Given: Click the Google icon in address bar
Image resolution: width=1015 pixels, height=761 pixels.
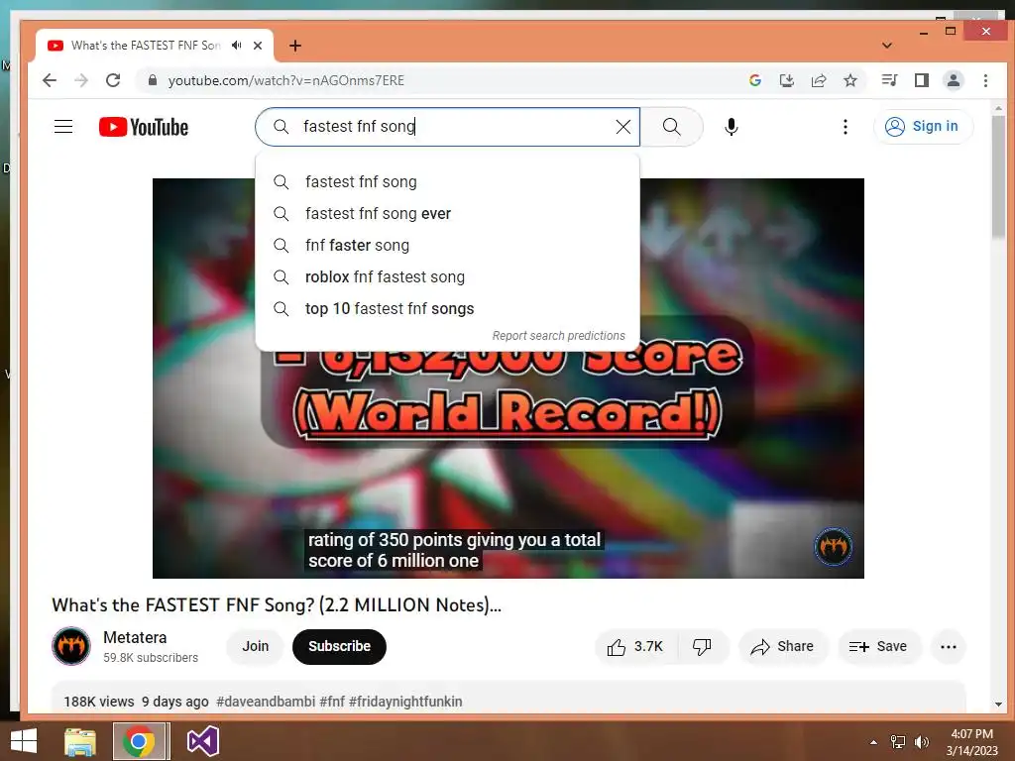Looking at the screenshot, I should [754, 80].
